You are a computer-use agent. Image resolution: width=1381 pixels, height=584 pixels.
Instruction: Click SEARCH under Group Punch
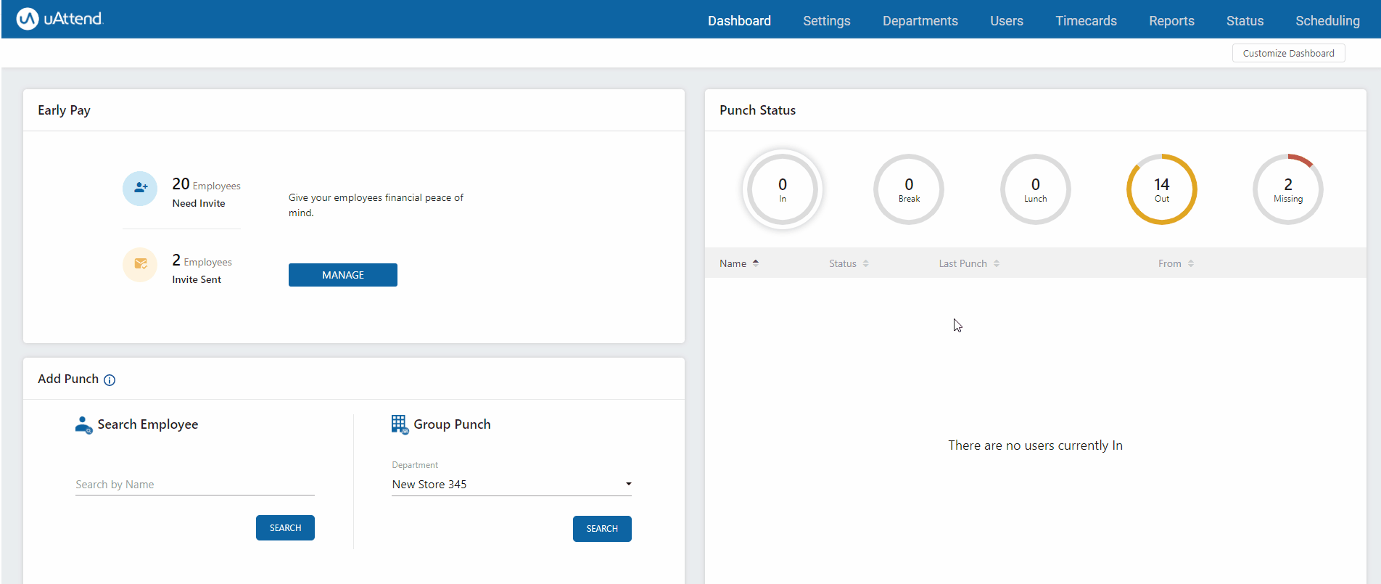click(x=602, y=529)
